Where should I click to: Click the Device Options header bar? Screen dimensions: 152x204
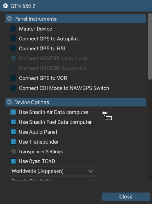(x=75, y=102)
